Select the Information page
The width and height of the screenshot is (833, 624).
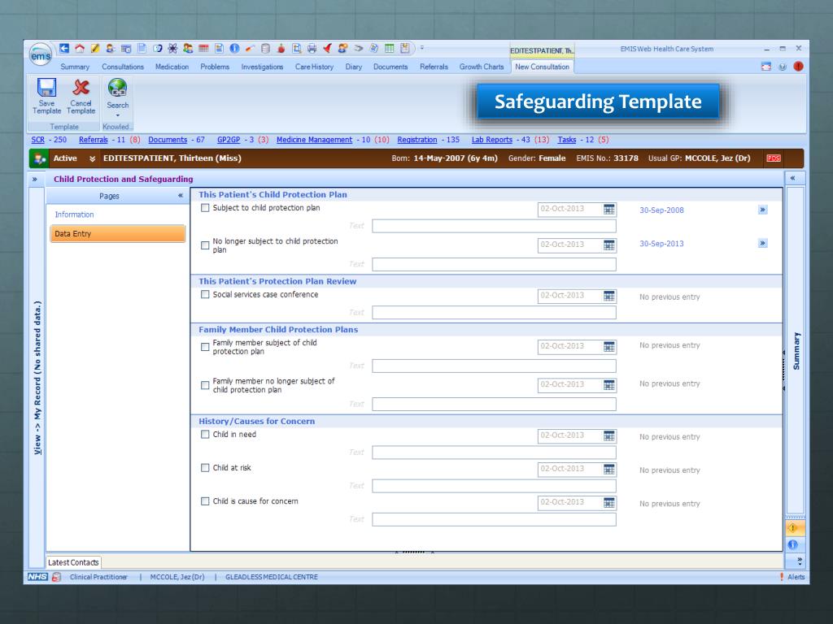click(x=74, y=214)
